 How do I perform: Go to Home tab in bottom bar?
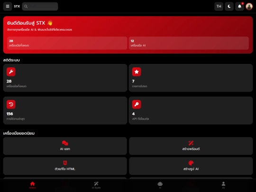[x=33, y=185]
